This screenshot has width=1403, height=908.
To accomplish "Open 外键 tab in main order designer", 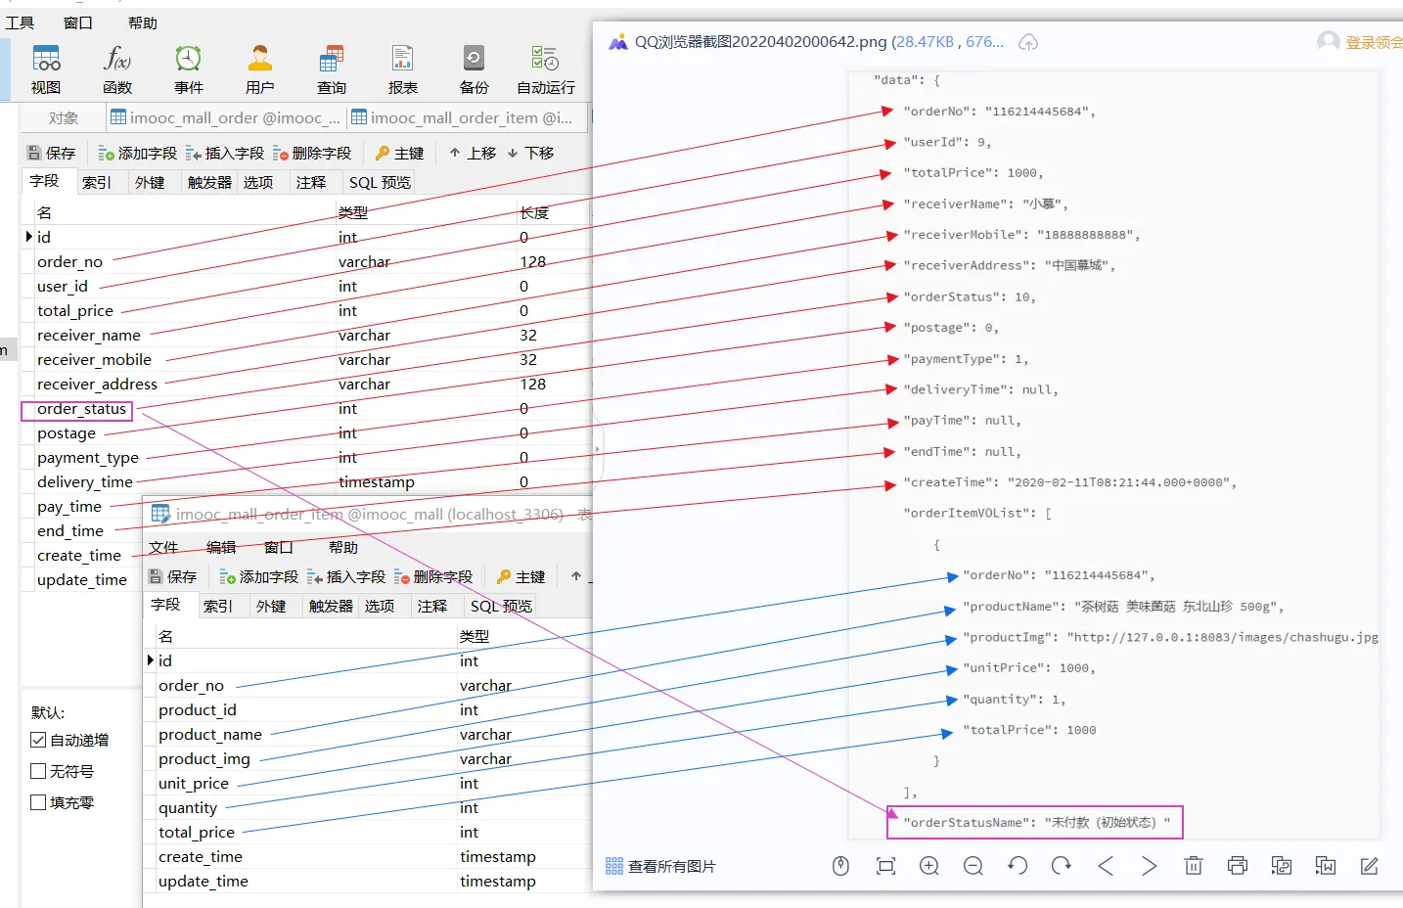I will coord(150,182).
